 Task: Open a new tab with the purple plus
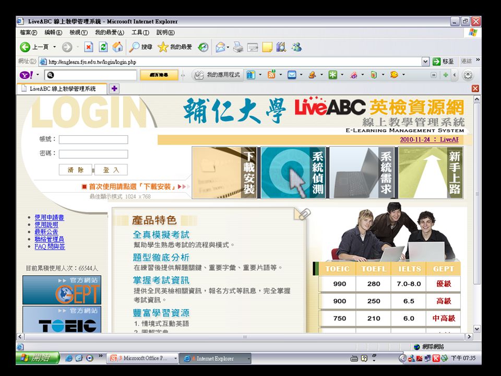click(114, 89)
